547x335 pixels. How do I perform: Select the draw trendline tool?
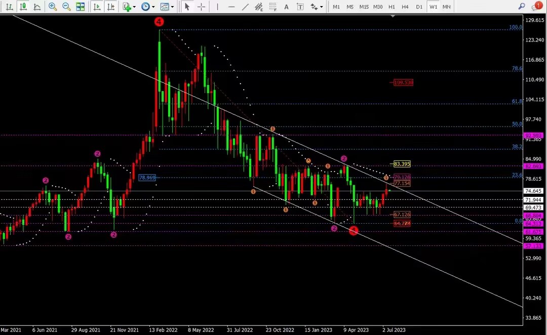pos(245,7)
